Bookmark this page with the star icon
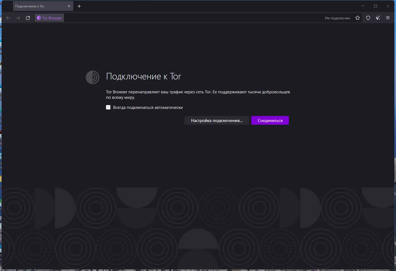This screenshot has width=396, height=271. click(358, 18)
